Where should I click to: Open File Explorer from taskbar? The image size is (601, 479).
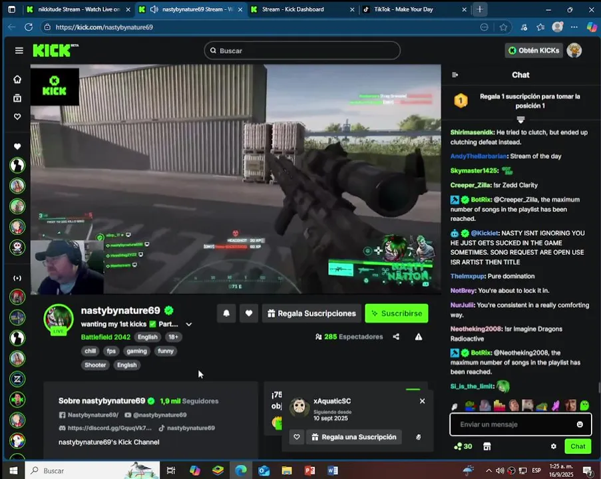pos(287,470)
